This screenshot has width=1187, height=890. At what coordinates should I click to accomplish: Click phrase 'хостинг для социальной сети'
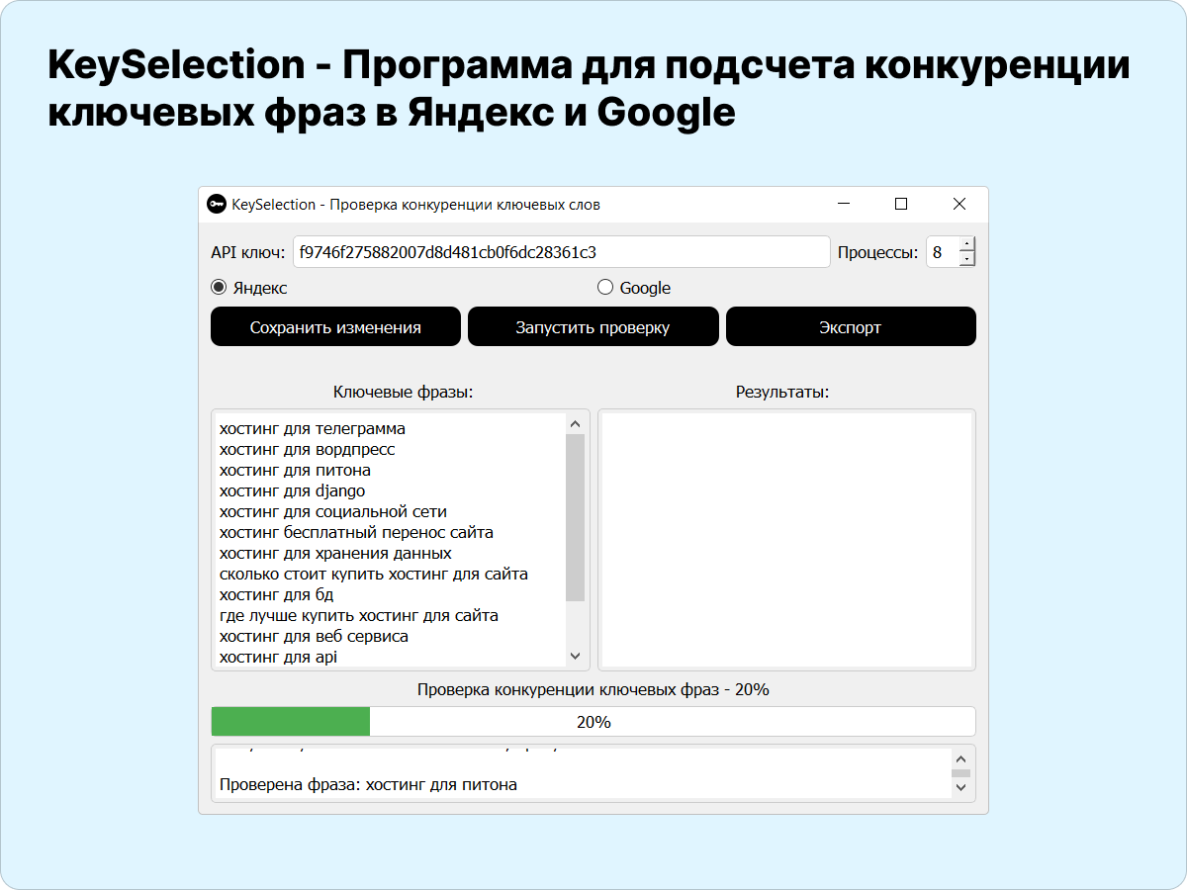coord(333,512)
